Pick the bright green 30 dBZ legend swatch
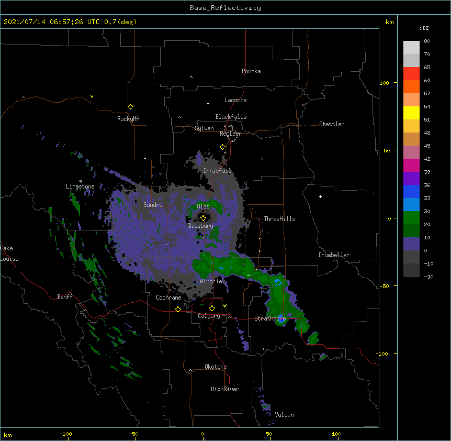Viewport: 451px width, 441px height. point(411,218)
